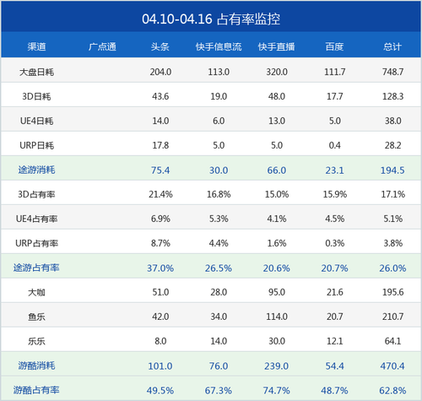
Task: Select URP占有率 百度 value "0.3%"
Action: tap(335, 243)
